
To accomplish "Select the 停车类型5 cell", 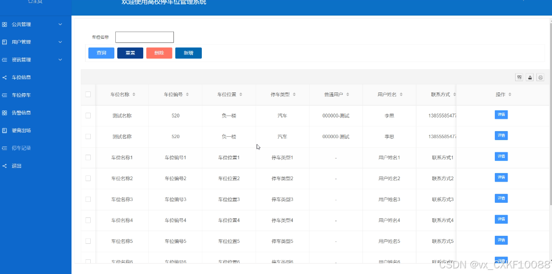I will [x=282, y=241].
